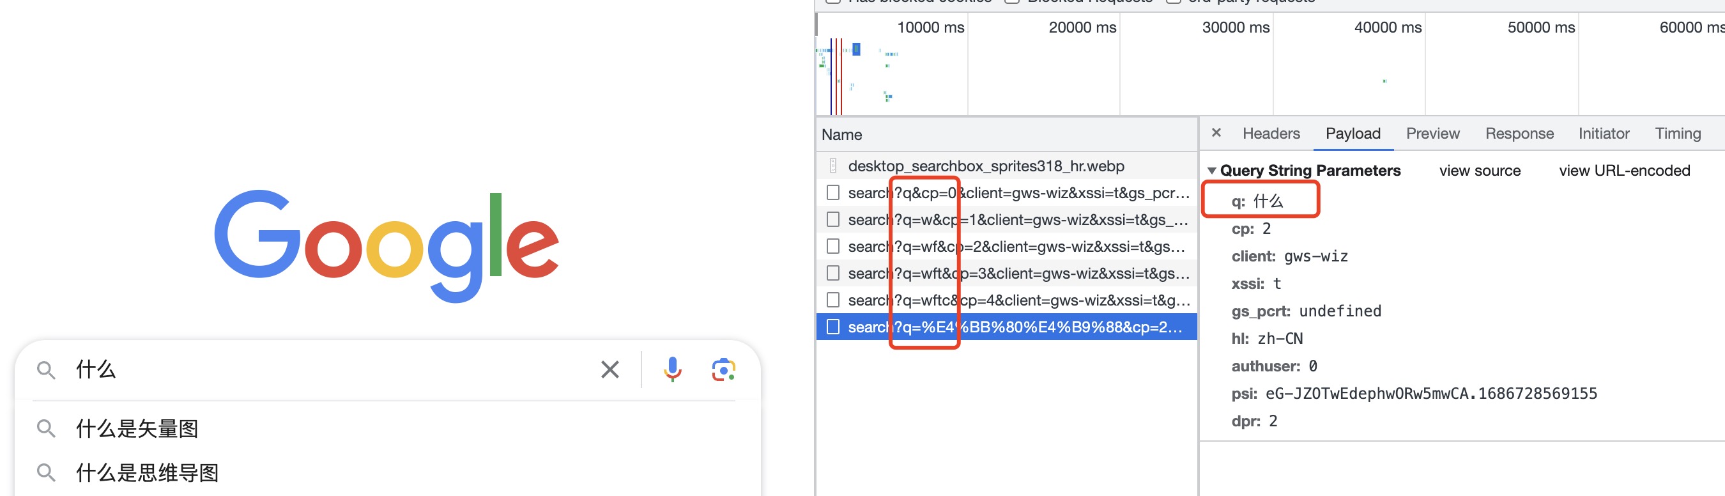Click the Name column header
The height and width of the screenshot is (496, 1725).
[x=1006, y=135]
